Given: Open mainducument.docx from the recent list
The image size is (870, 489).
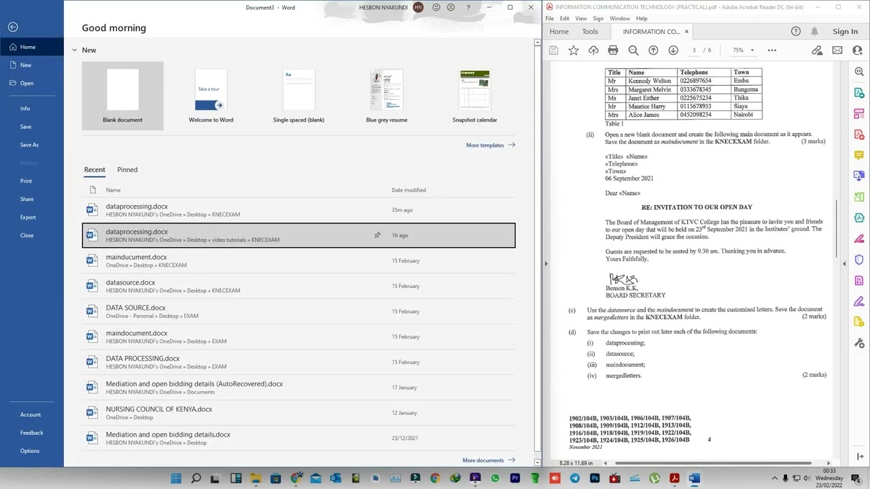Looking at the screenshot, I should click(298, 261).
